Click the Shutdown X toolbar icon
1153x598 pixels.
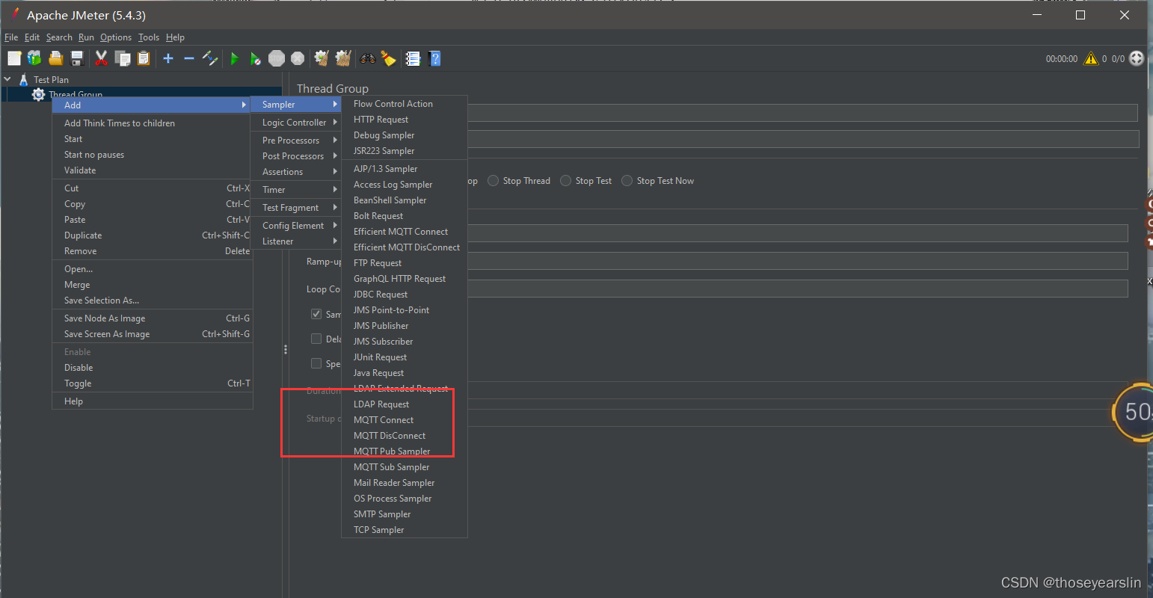tap(298, 58)
